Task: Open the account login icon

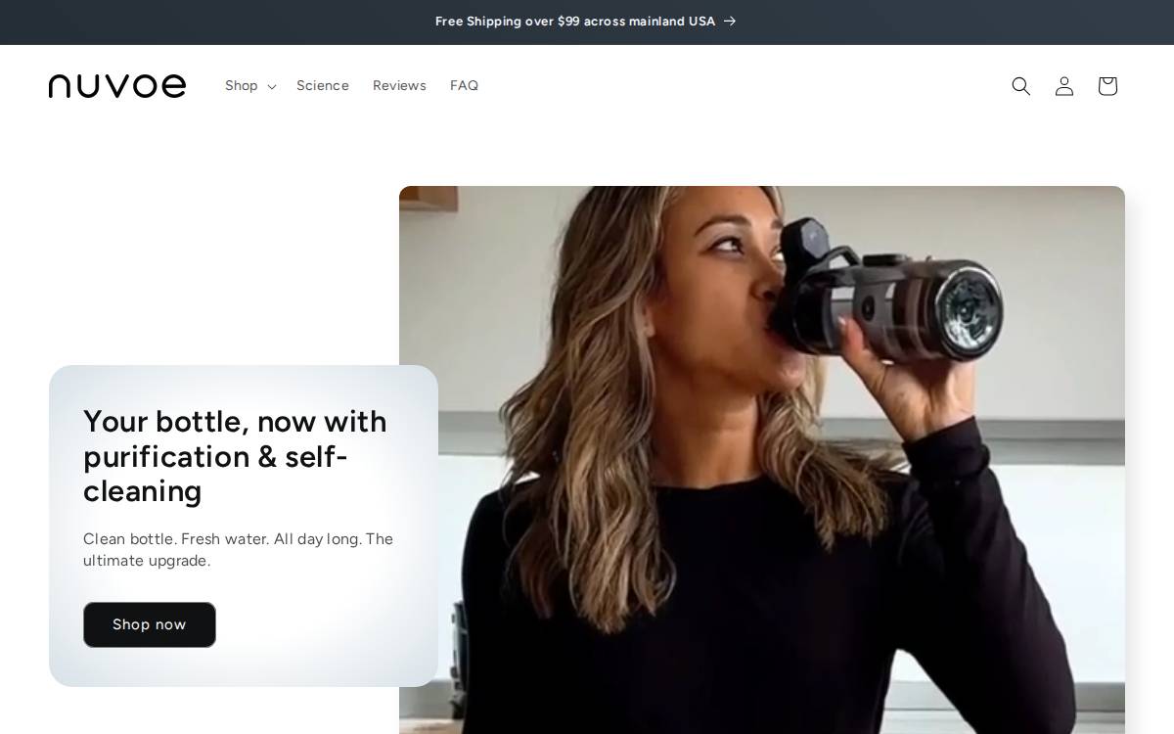Action: point(1063,86)
